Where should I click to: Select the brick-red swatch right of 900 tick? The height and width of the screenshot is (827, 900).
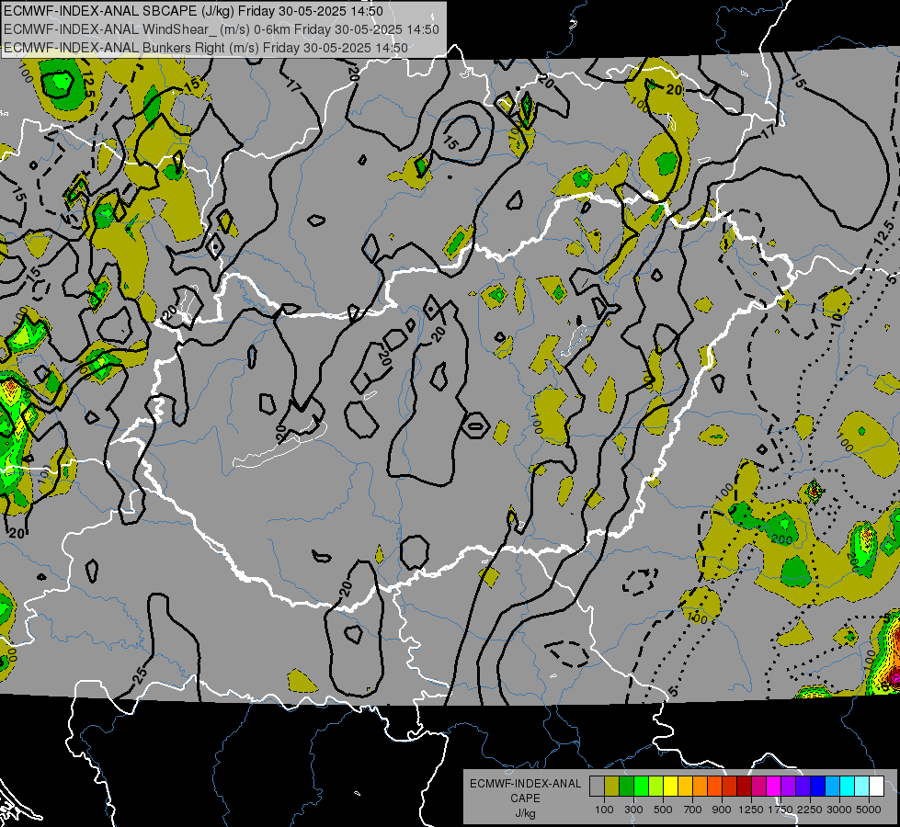[730, 787]
